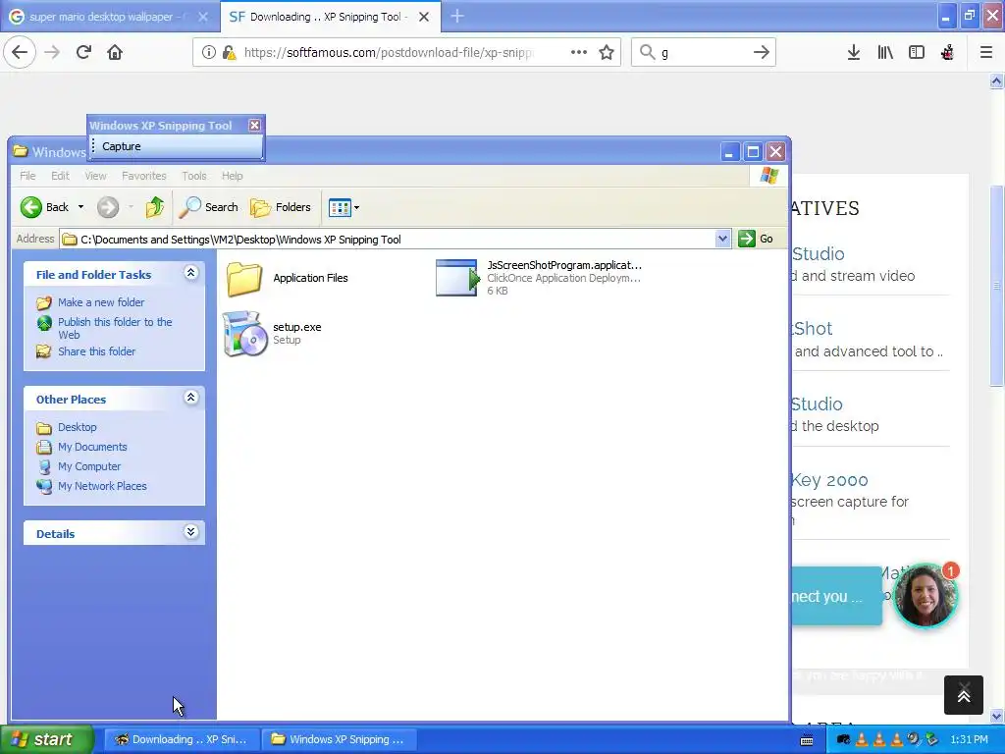
Task: Toggle the Firefox sidebar
Action: pos(917,52)
